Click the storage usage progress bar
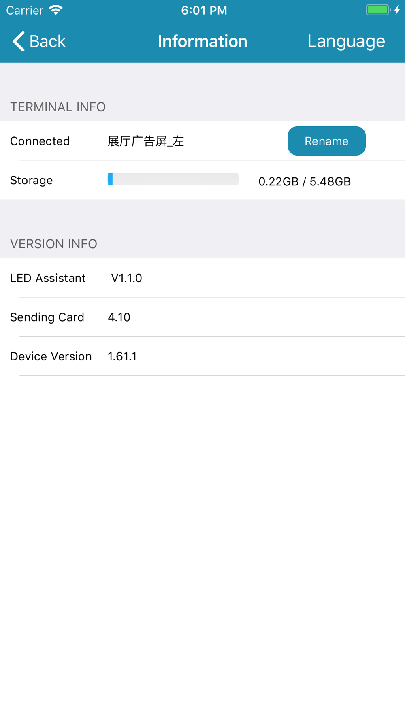Viewport: 405px width, 720px height. 173,179
